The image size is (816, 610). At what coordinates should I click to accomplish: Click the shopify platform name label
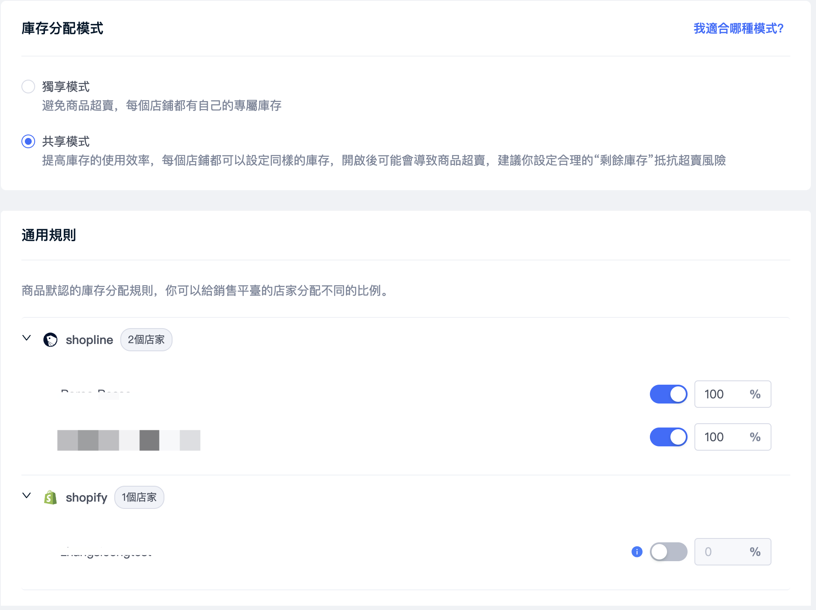pyautogui.click(x=86, y=498)
